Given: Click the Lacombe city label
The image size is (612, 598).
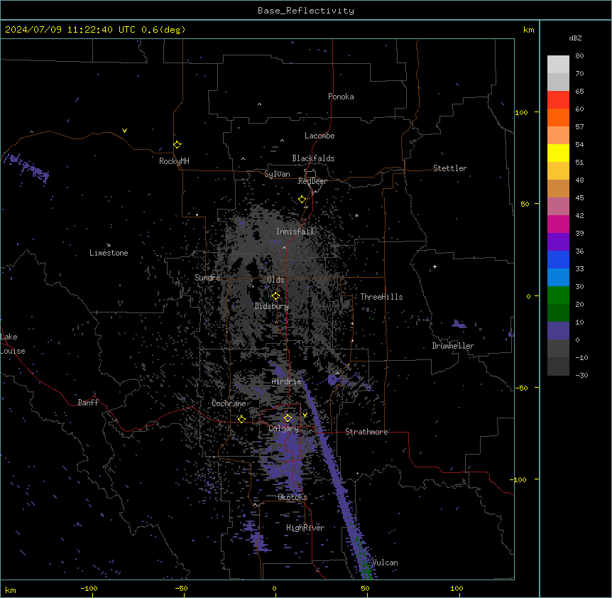Looking at the screenshot, I should [319, 136].
